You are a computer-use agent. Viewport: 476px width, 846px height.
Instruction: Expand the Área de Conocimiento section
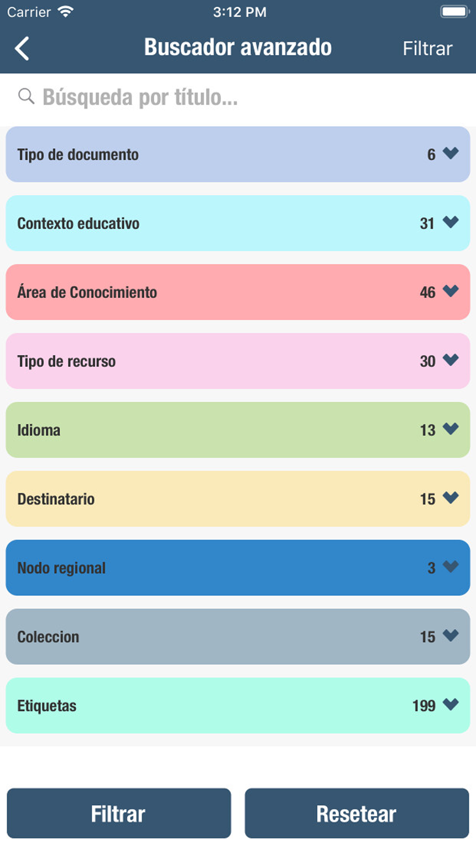[x=238, y=292]
